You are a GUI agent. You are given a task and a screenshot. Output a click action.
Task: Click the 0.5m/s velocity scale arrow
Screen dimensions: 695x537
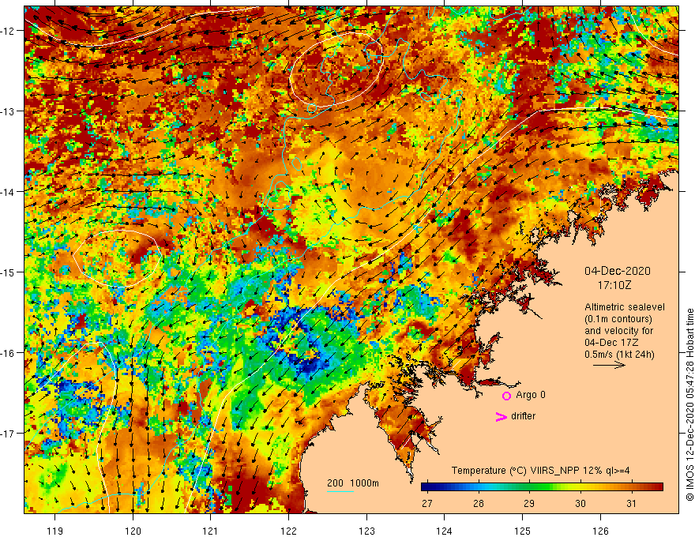609,365
